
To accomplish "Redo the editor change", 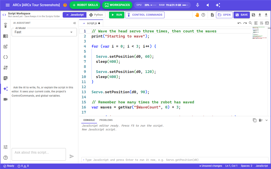I will 245,23.
